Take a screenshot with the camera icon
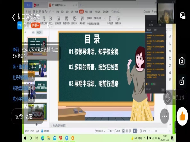Image resolution: width=190 pixels, height=142 pixels. pyautogui.click(x=182, y=61)
